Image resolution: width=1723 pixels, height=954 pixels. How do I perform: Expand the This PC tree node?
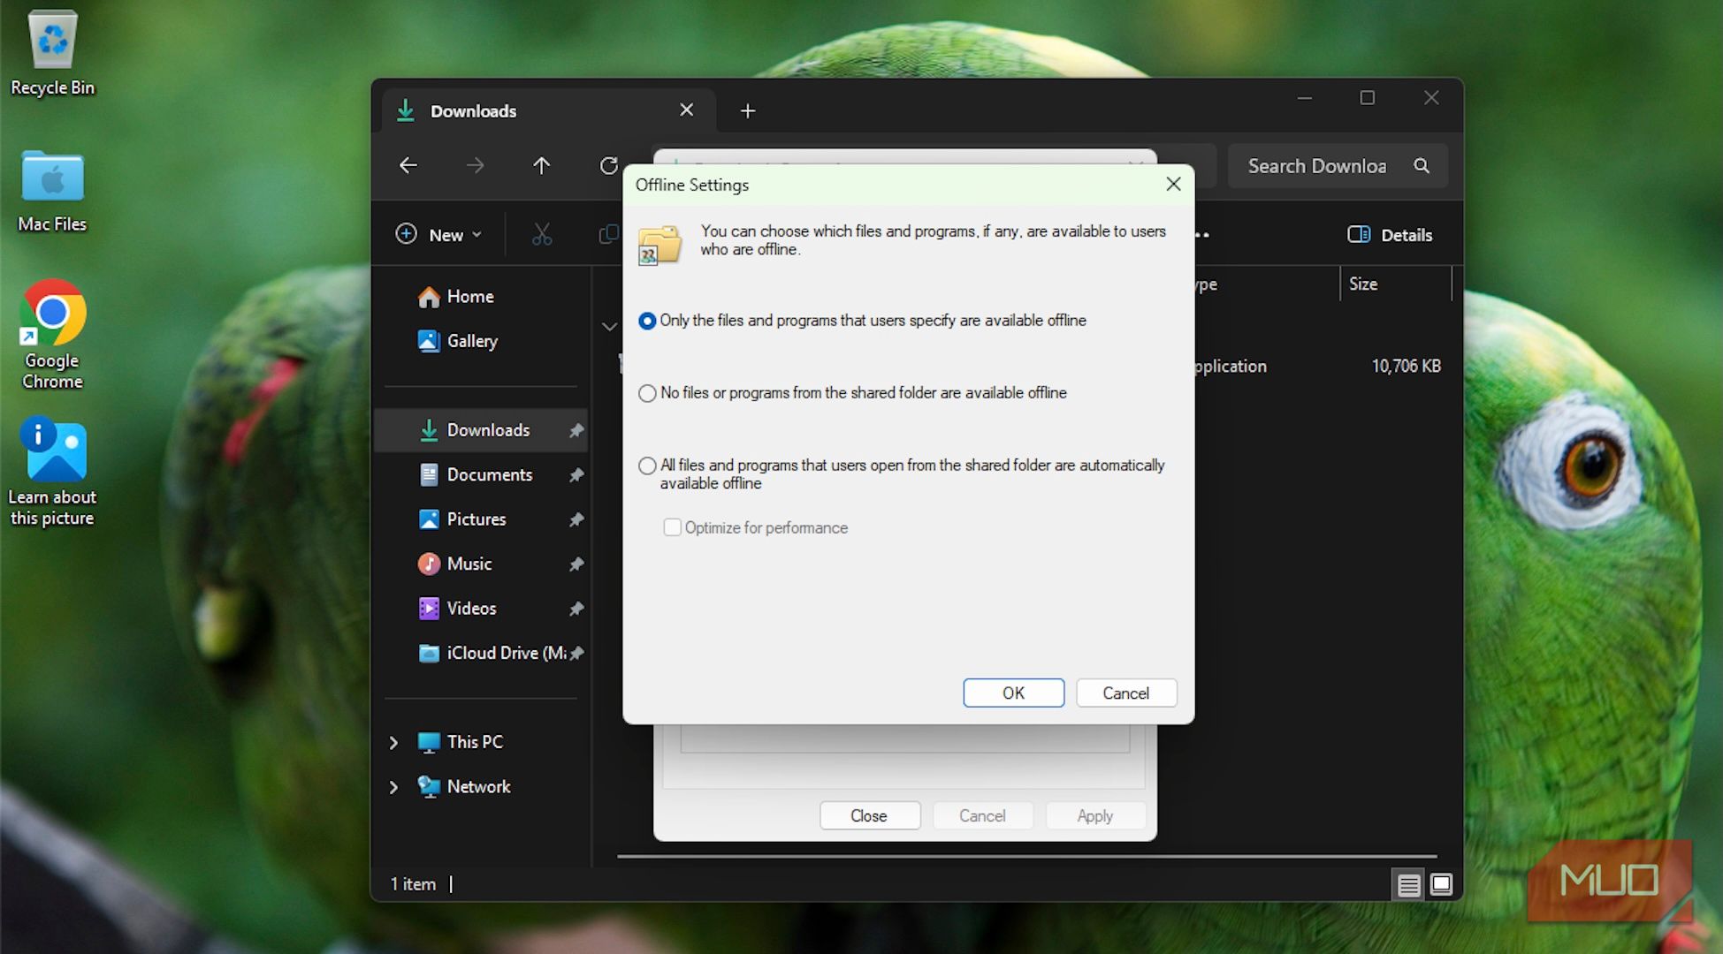[x=394, y=743]
